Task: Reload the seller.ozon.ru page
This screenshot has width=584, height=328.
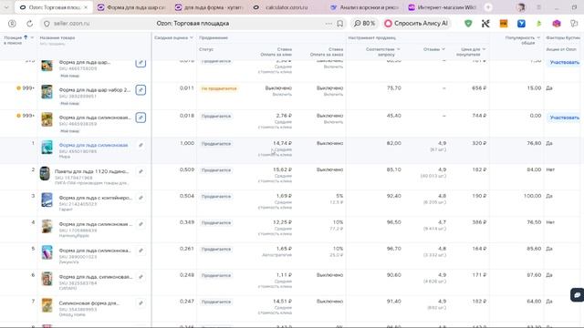Action: click(29, 24)
